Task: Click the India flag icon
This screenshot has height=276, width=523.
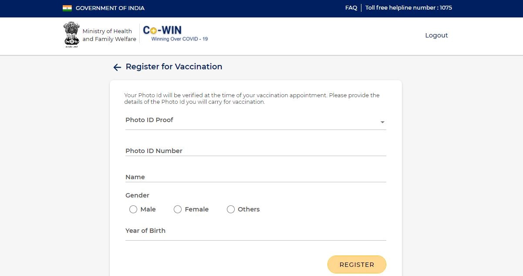Action: [67, 8]
